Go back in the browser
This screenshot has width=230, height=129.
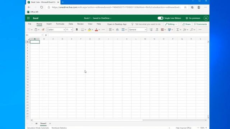pyautogui.click(x=29, y=7)
